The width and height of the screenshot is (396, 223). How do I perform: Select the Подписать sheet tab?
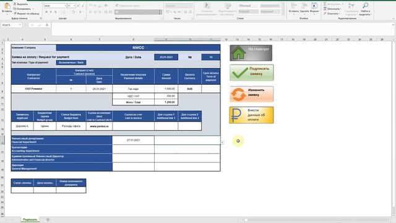30,219
